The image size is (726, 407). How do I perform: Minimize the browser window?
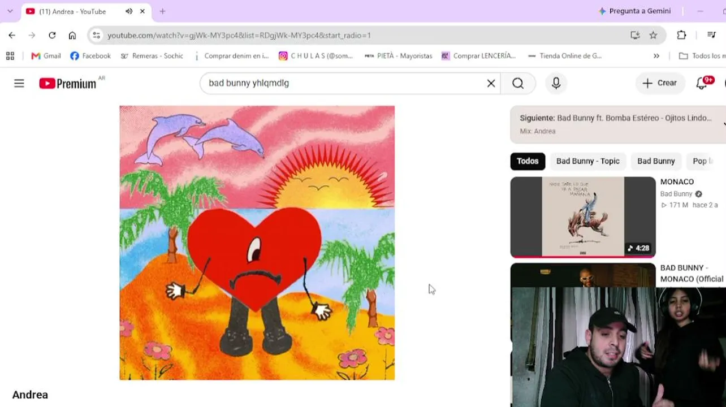700,11
